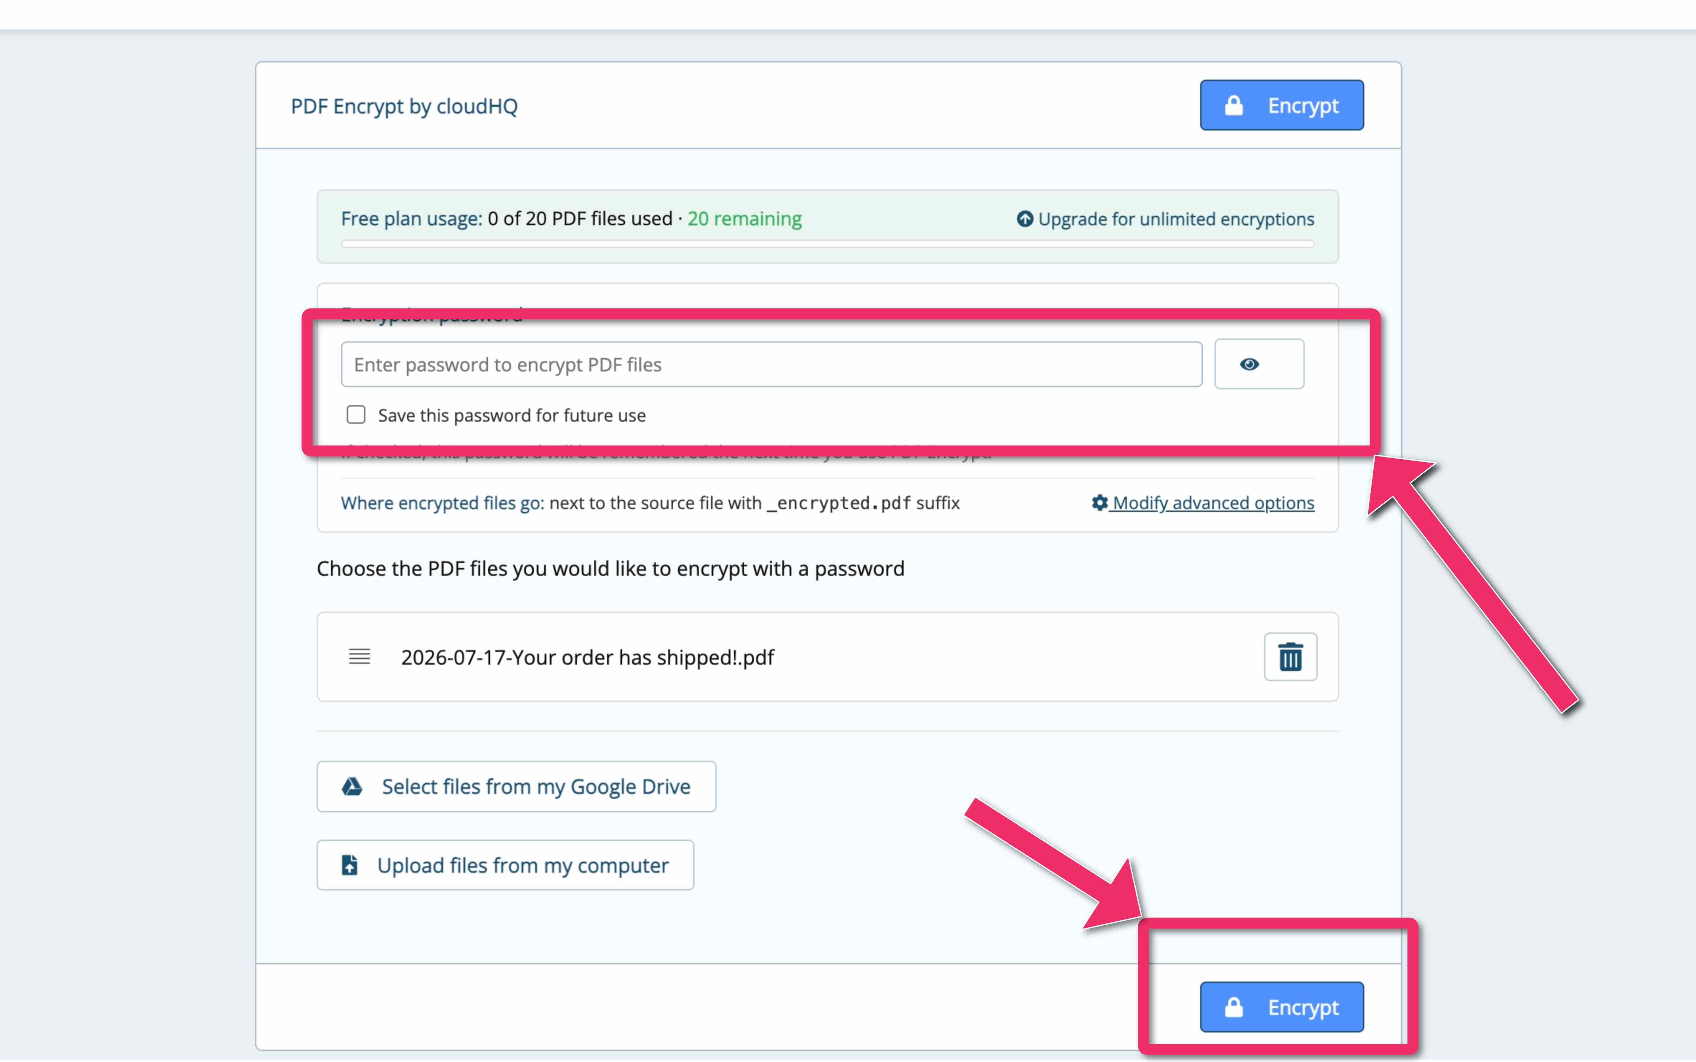Click the top Encrypt button in header

[1282, 105]
